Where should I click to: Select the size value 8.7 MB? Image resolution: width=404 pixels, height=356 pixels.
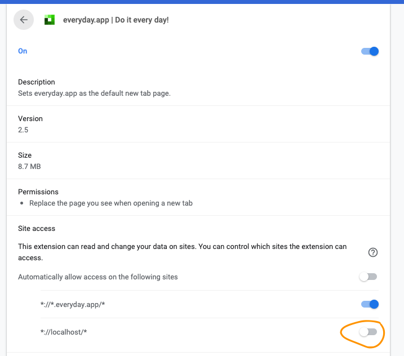coord(29,166)
